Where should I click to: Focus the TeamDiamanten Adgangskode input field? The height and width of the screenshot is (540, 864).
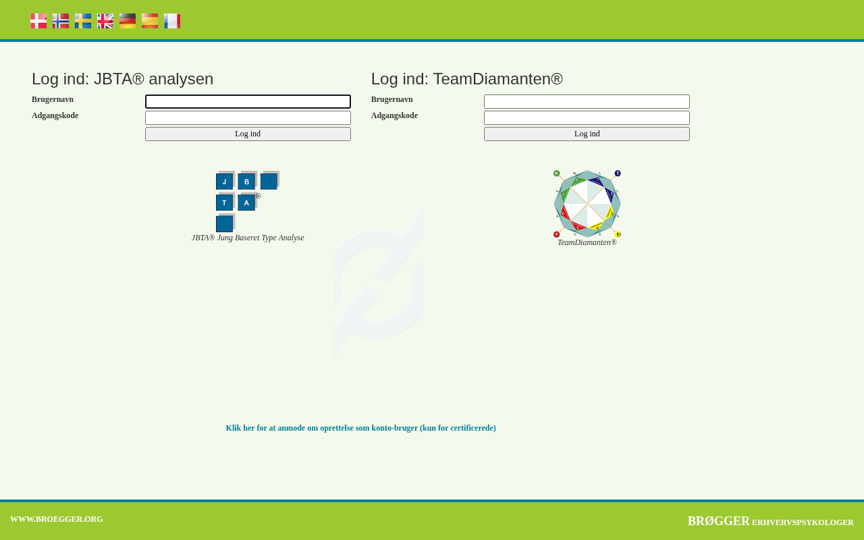tap(587, 118)
